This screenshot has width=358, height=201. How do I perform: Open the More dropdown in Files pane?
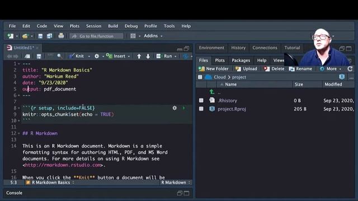(331, 69)
